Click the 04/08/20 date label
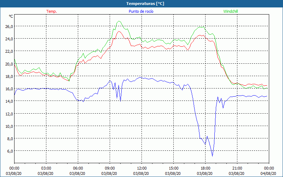 (x=268, y=173)
